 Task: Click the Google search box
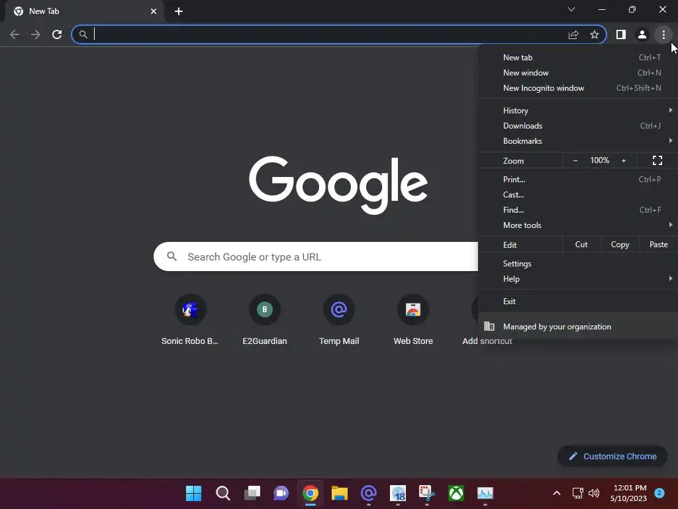pyautogui.click(x=316, y=256)
